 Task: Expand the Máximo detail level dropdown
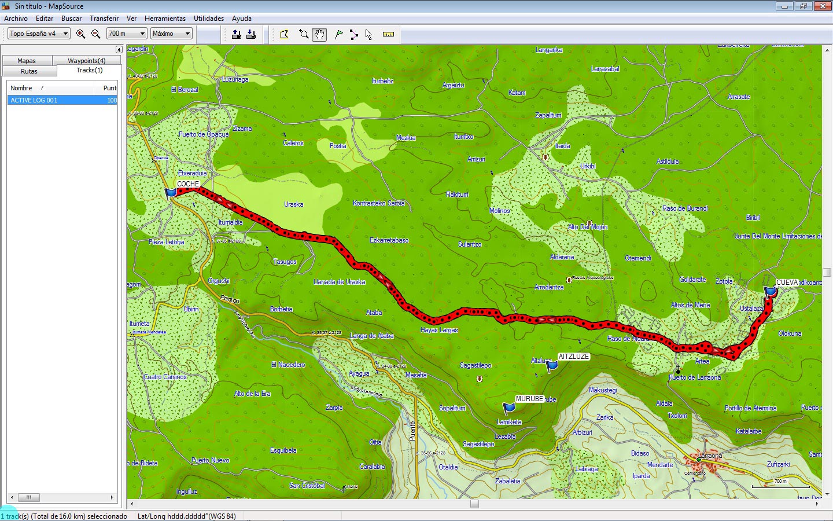pyautogui.click(x=171, y=34)
